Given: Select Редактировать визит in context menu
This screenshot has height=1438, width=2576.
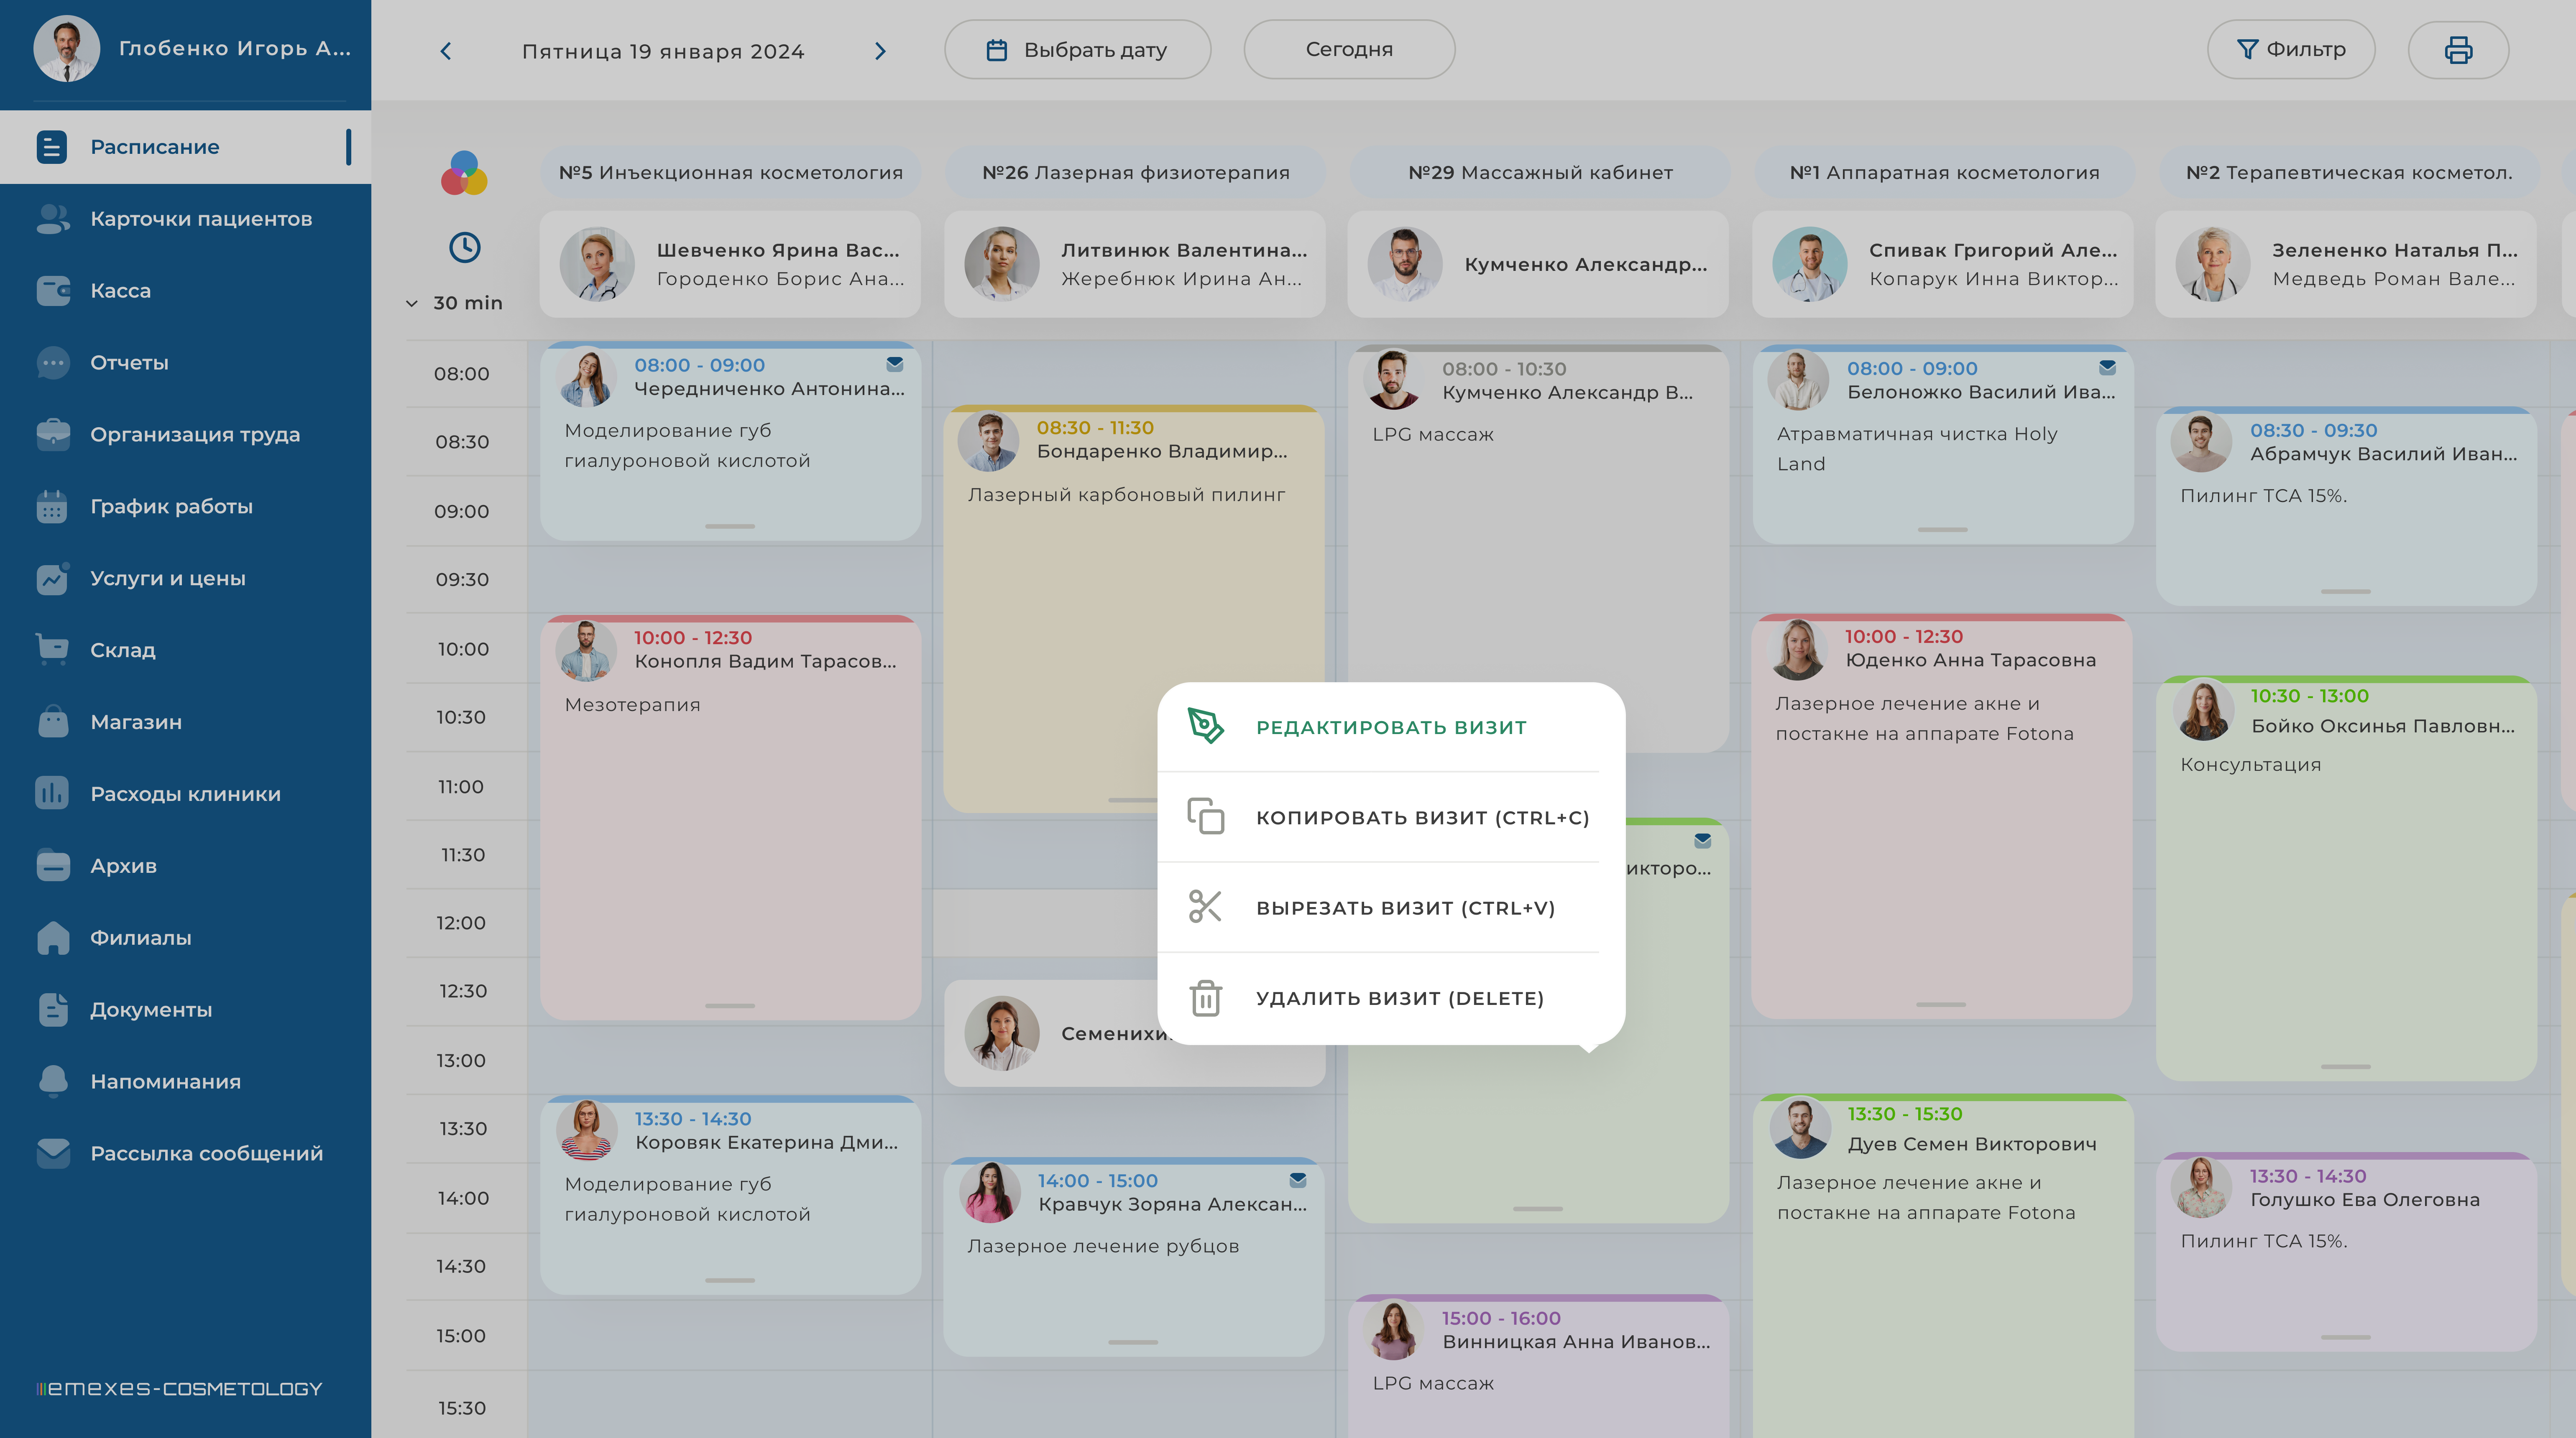Looking at the screenshot, I should click(x=1390, y=727).
